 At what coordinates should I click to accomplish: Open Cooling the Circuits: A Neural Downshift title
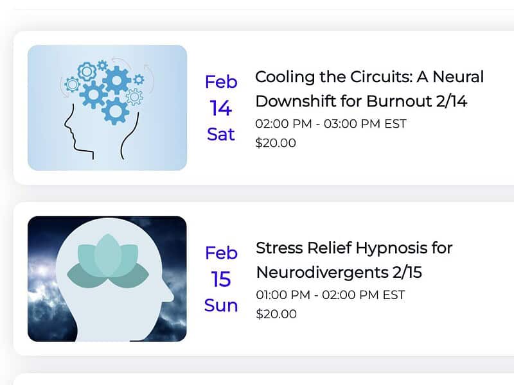coord(369,89)
